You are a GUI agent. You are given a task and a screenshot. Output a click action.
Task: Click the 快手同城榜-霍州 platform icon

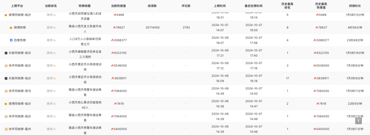click(6, 129)
